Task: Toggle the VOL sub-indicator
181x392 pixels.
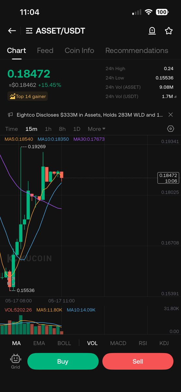Action: (92, 343)
